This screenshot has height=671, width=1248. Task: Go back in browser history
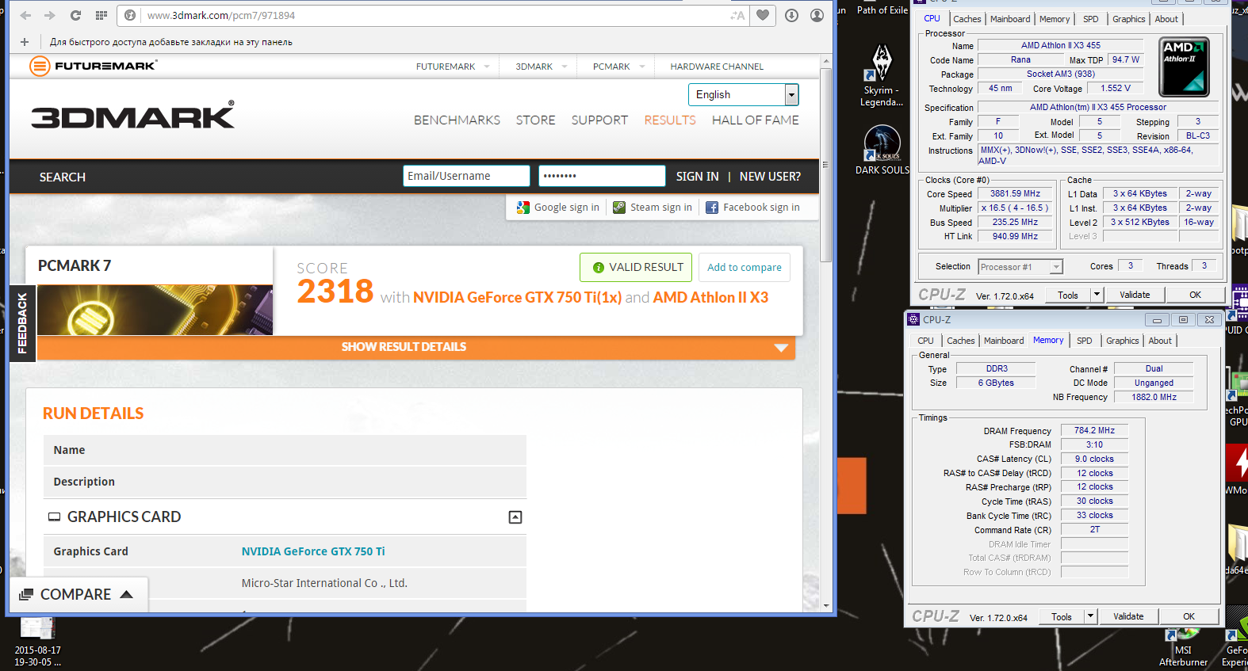26,15
